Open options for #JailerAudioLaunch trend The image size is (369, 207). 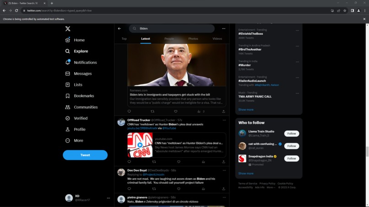(x=298, y=78)
